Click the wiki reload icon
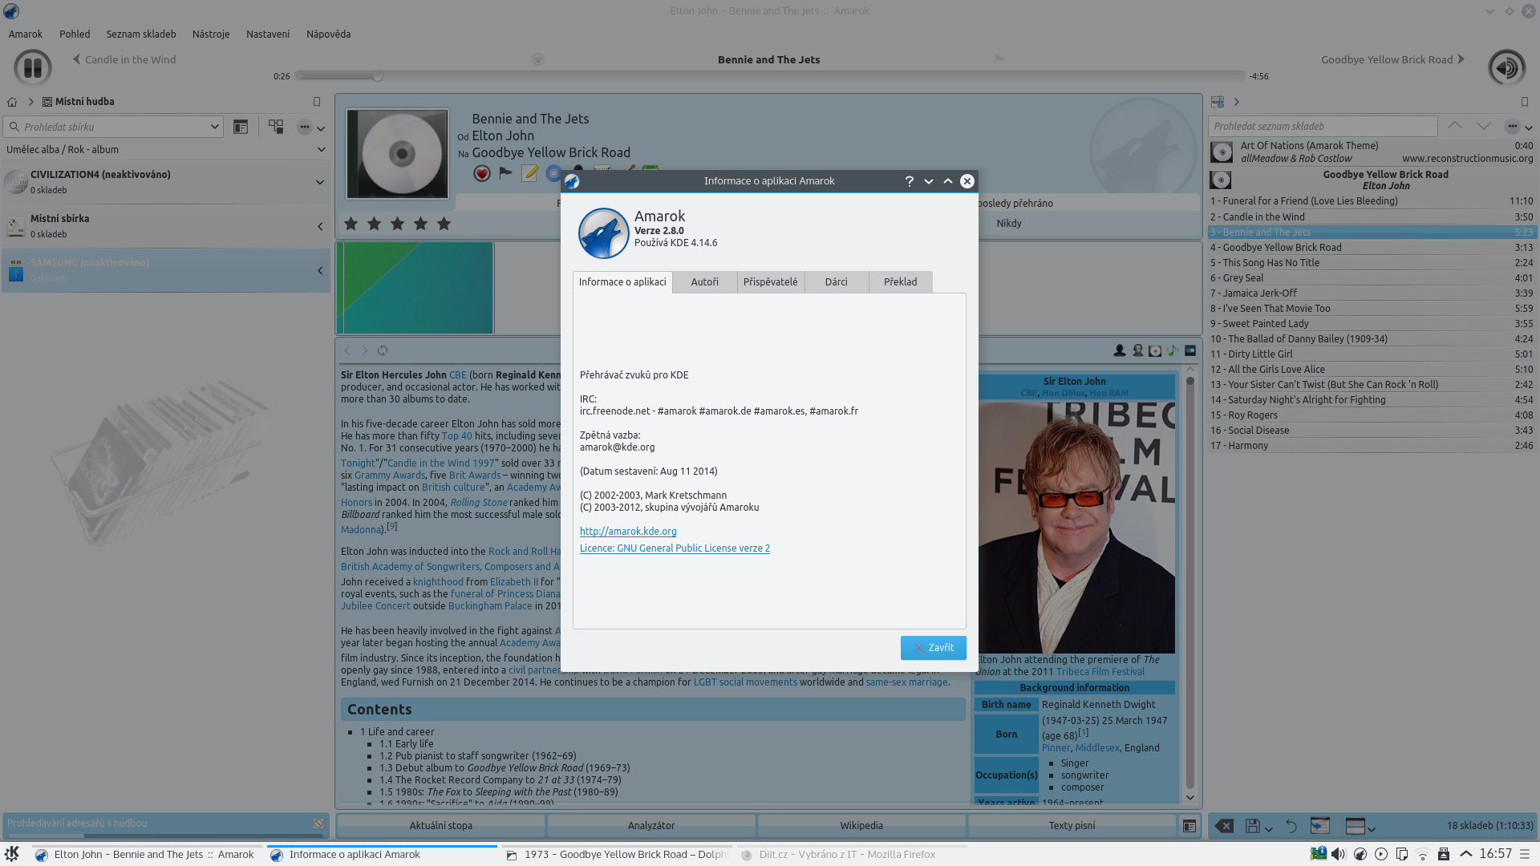Viewport: 1540px width, 866px height. (383, 350)
